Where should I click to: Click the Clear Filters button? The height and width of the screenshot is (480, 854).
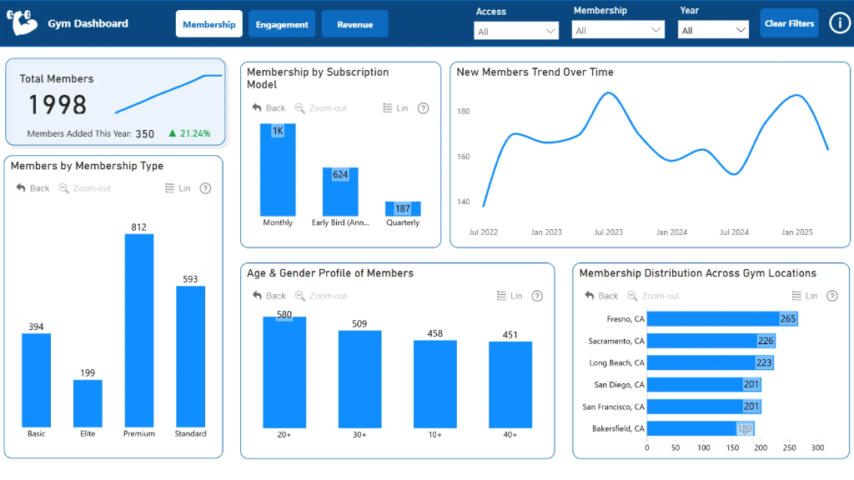tap(789, 23)
